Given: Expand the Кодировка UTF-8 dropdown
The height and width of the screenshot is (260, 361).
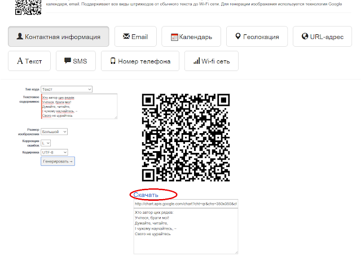Looking at the screenshot, I should click(x=54, y=152).
